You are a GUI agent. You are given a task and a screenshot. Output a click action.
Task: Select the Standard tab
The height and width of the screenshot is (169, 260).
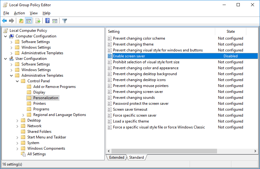click(x=136, y=157)
